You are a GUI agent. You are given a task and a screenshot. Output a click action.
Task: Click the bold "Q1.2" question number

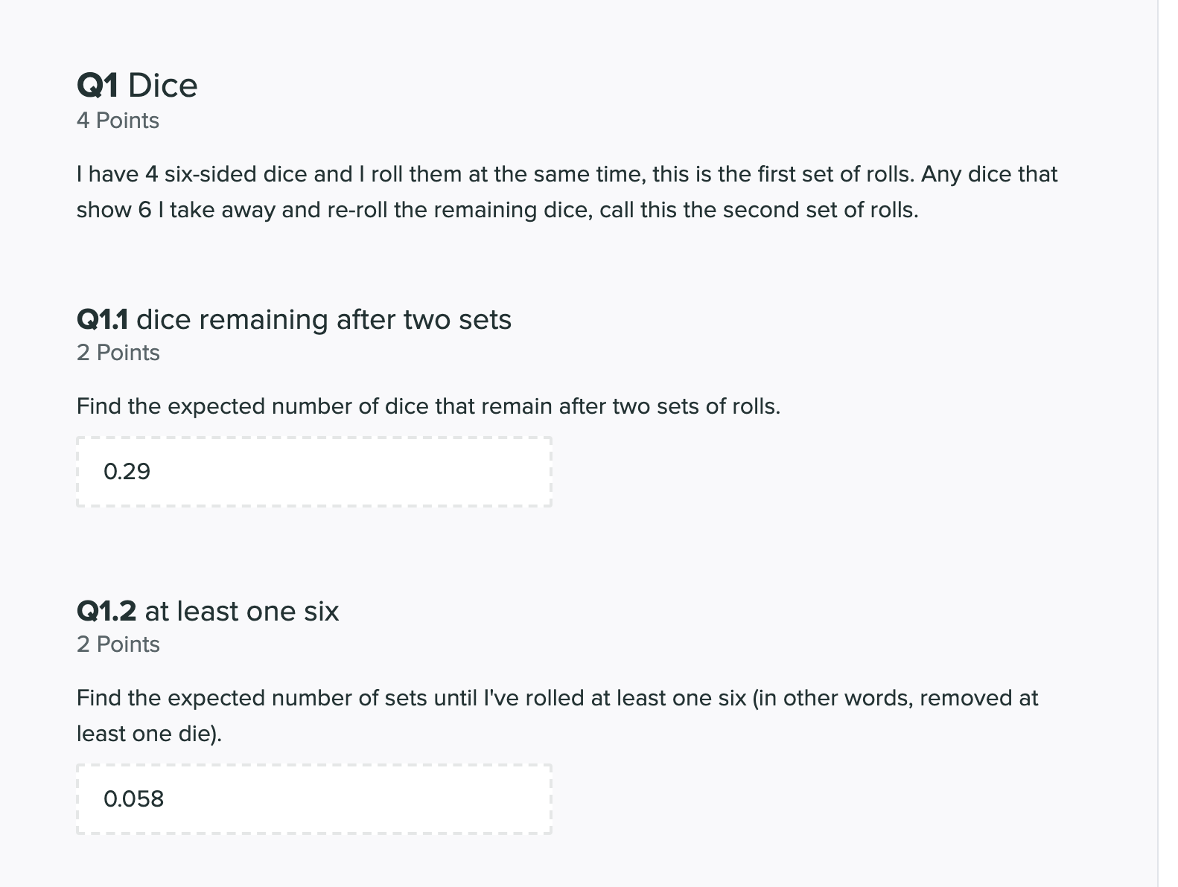point(106,612)
